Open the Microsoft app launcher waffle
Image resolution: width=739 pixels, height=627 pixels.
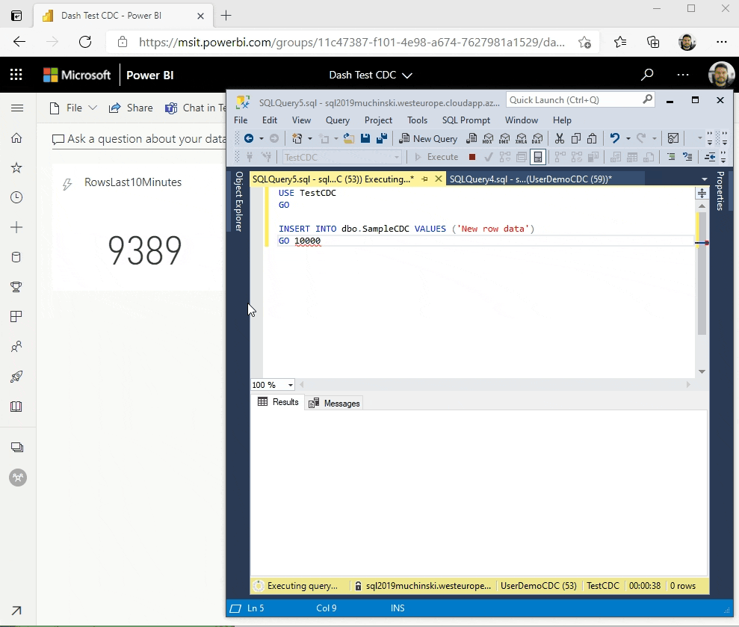[x=16, y=75]
